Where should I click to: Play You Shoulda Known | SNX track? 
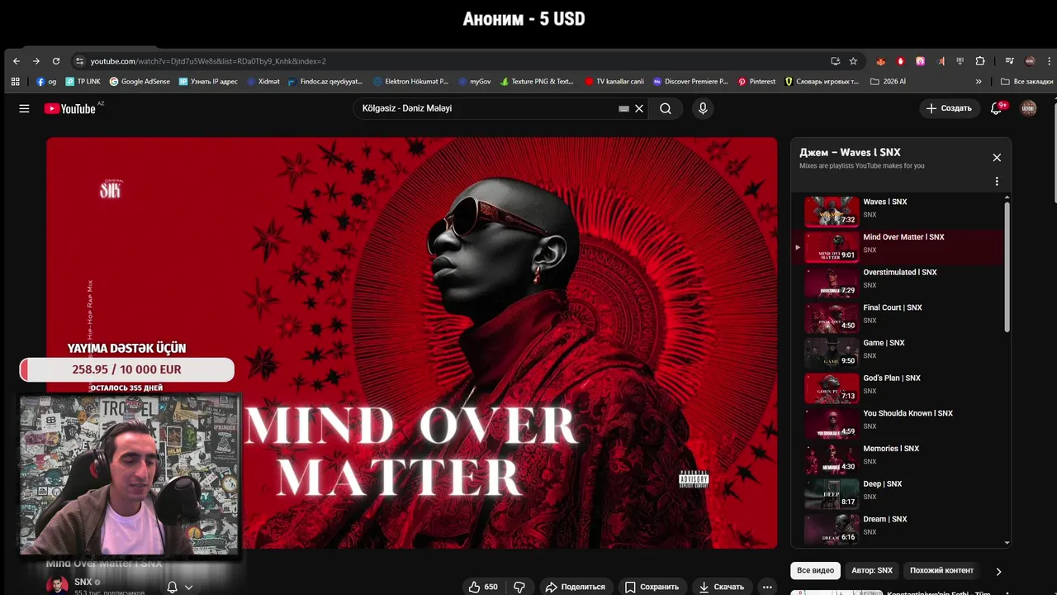click(x=899, y=423)
